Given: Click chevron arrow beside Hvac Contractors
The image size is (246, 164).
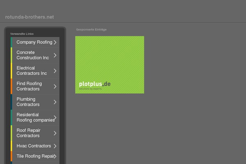Looking at the screenshot, I should tap(55, 146).
